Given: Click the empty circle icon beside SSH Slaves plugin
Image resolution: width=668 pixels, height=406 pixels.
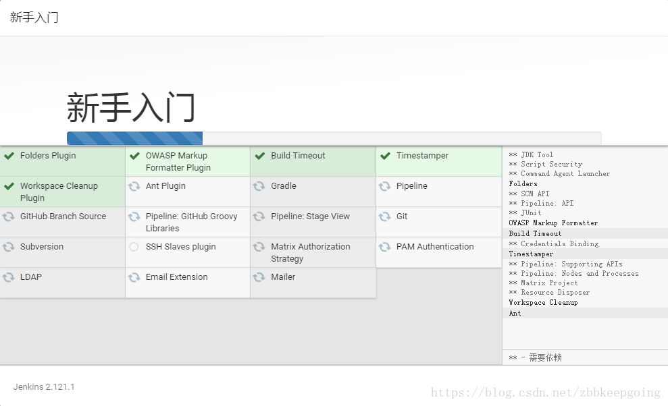Looking at the screenshot, I should (x=134, y=247).
